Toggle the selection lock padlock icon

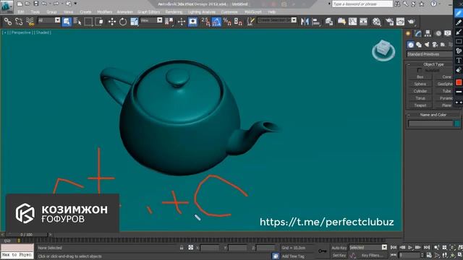click(x=182, y=248)
